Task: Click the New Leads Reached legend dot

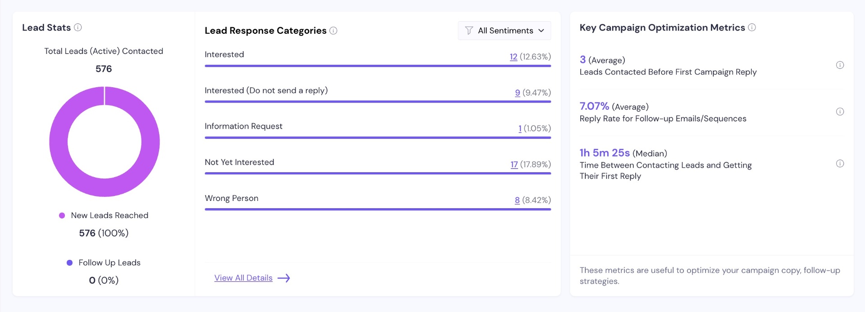Action: click(62, 216)
